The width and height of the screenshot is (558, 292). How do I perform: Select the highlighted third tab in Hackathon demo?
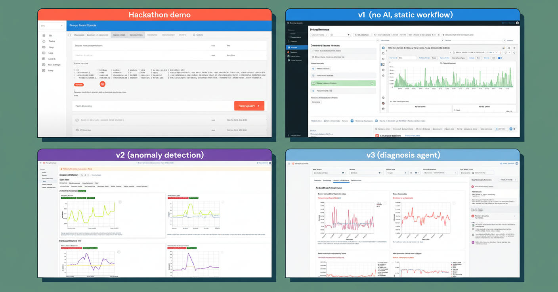pyautogui.click(x=119, y=35)
